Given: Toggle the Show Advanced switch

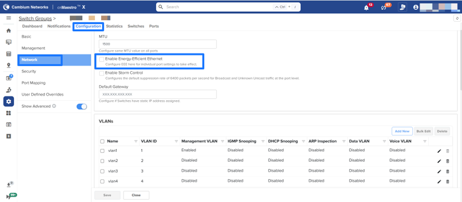Looking at the screenshot, I should coord(81,106).
